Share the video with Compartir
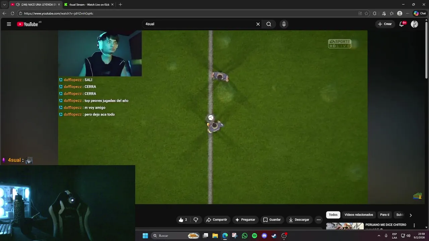429x241 pixels. [x=217, y=220]
